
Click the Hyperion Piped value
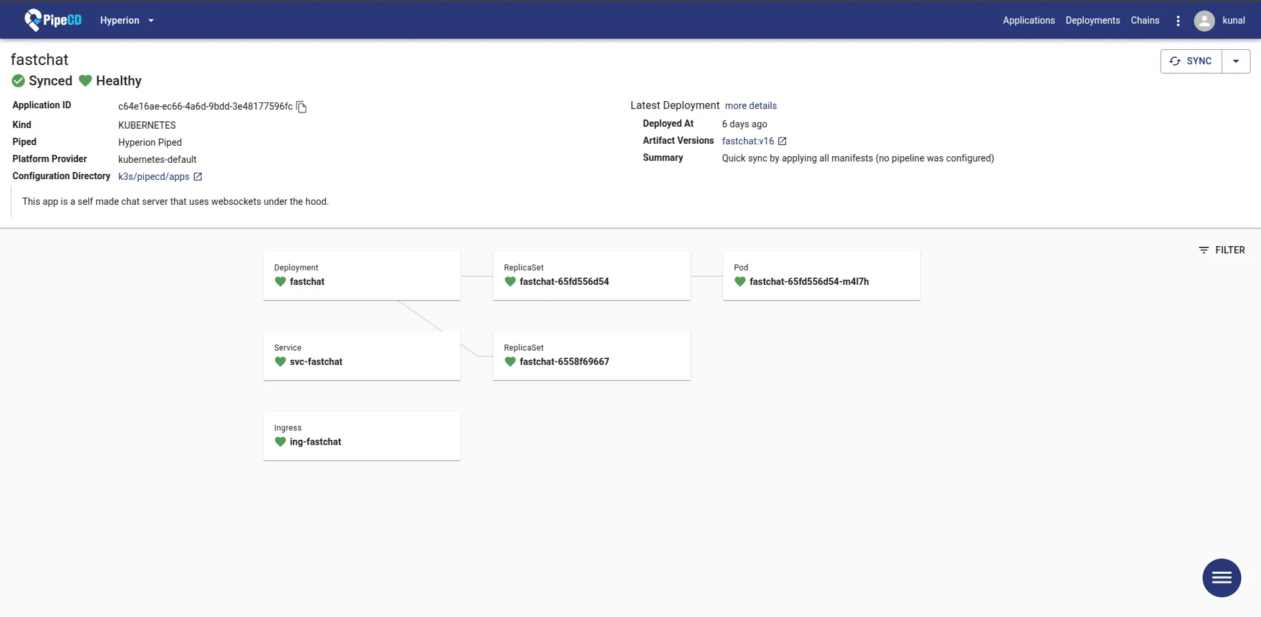(150, 142)
